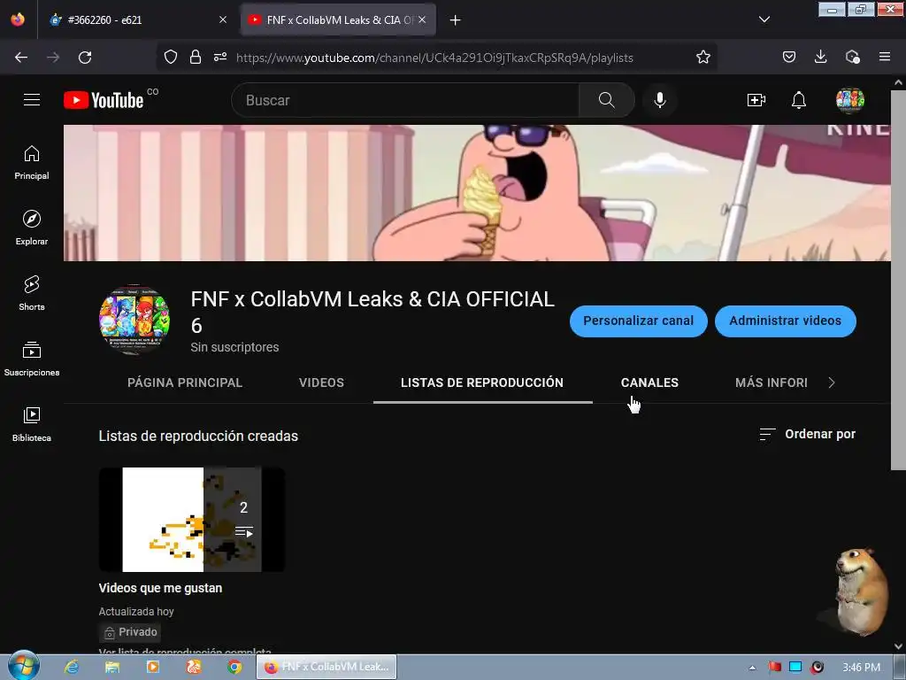
Task: Activate voice search microphone
Action: tap(660, 100)
